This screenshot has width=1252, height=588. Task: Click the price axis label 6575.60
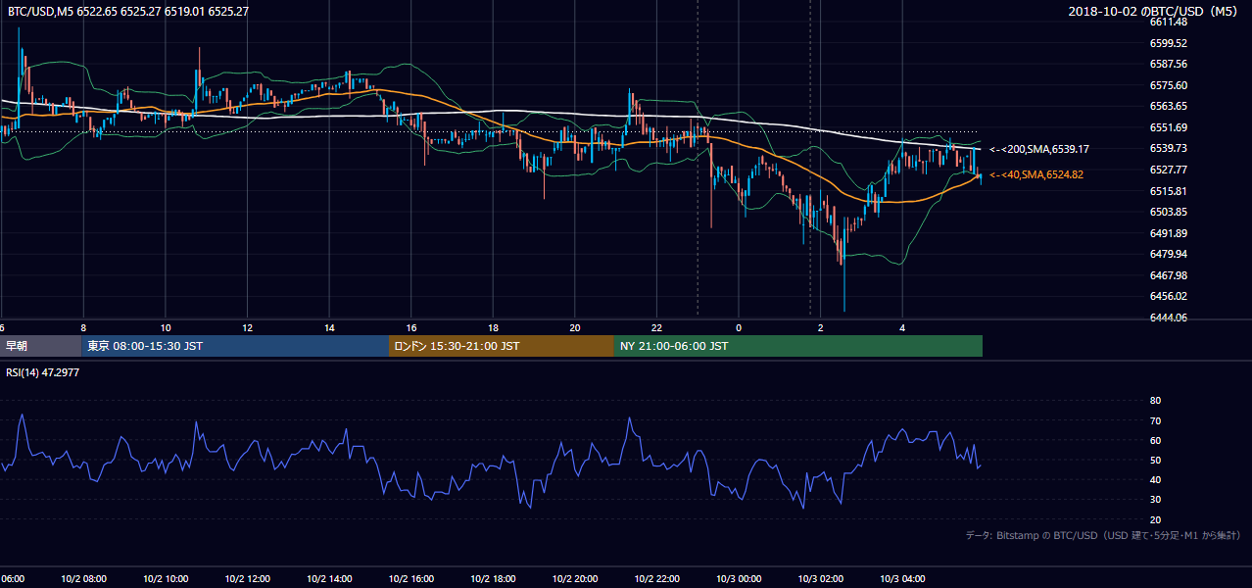[x=1169, y=85]
